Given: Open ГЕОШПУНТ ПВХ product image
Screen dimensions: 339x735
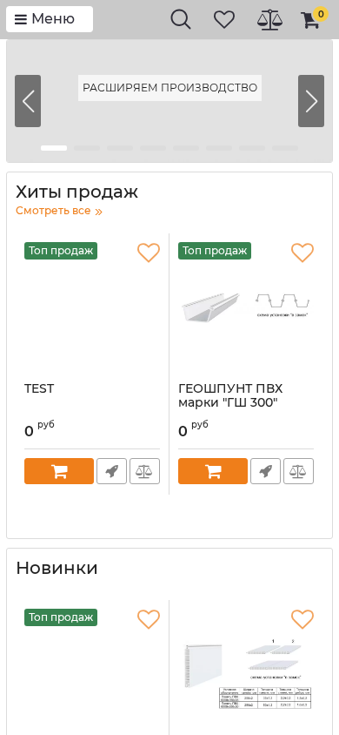Looking at the screenshot, I should pos(246,306).
